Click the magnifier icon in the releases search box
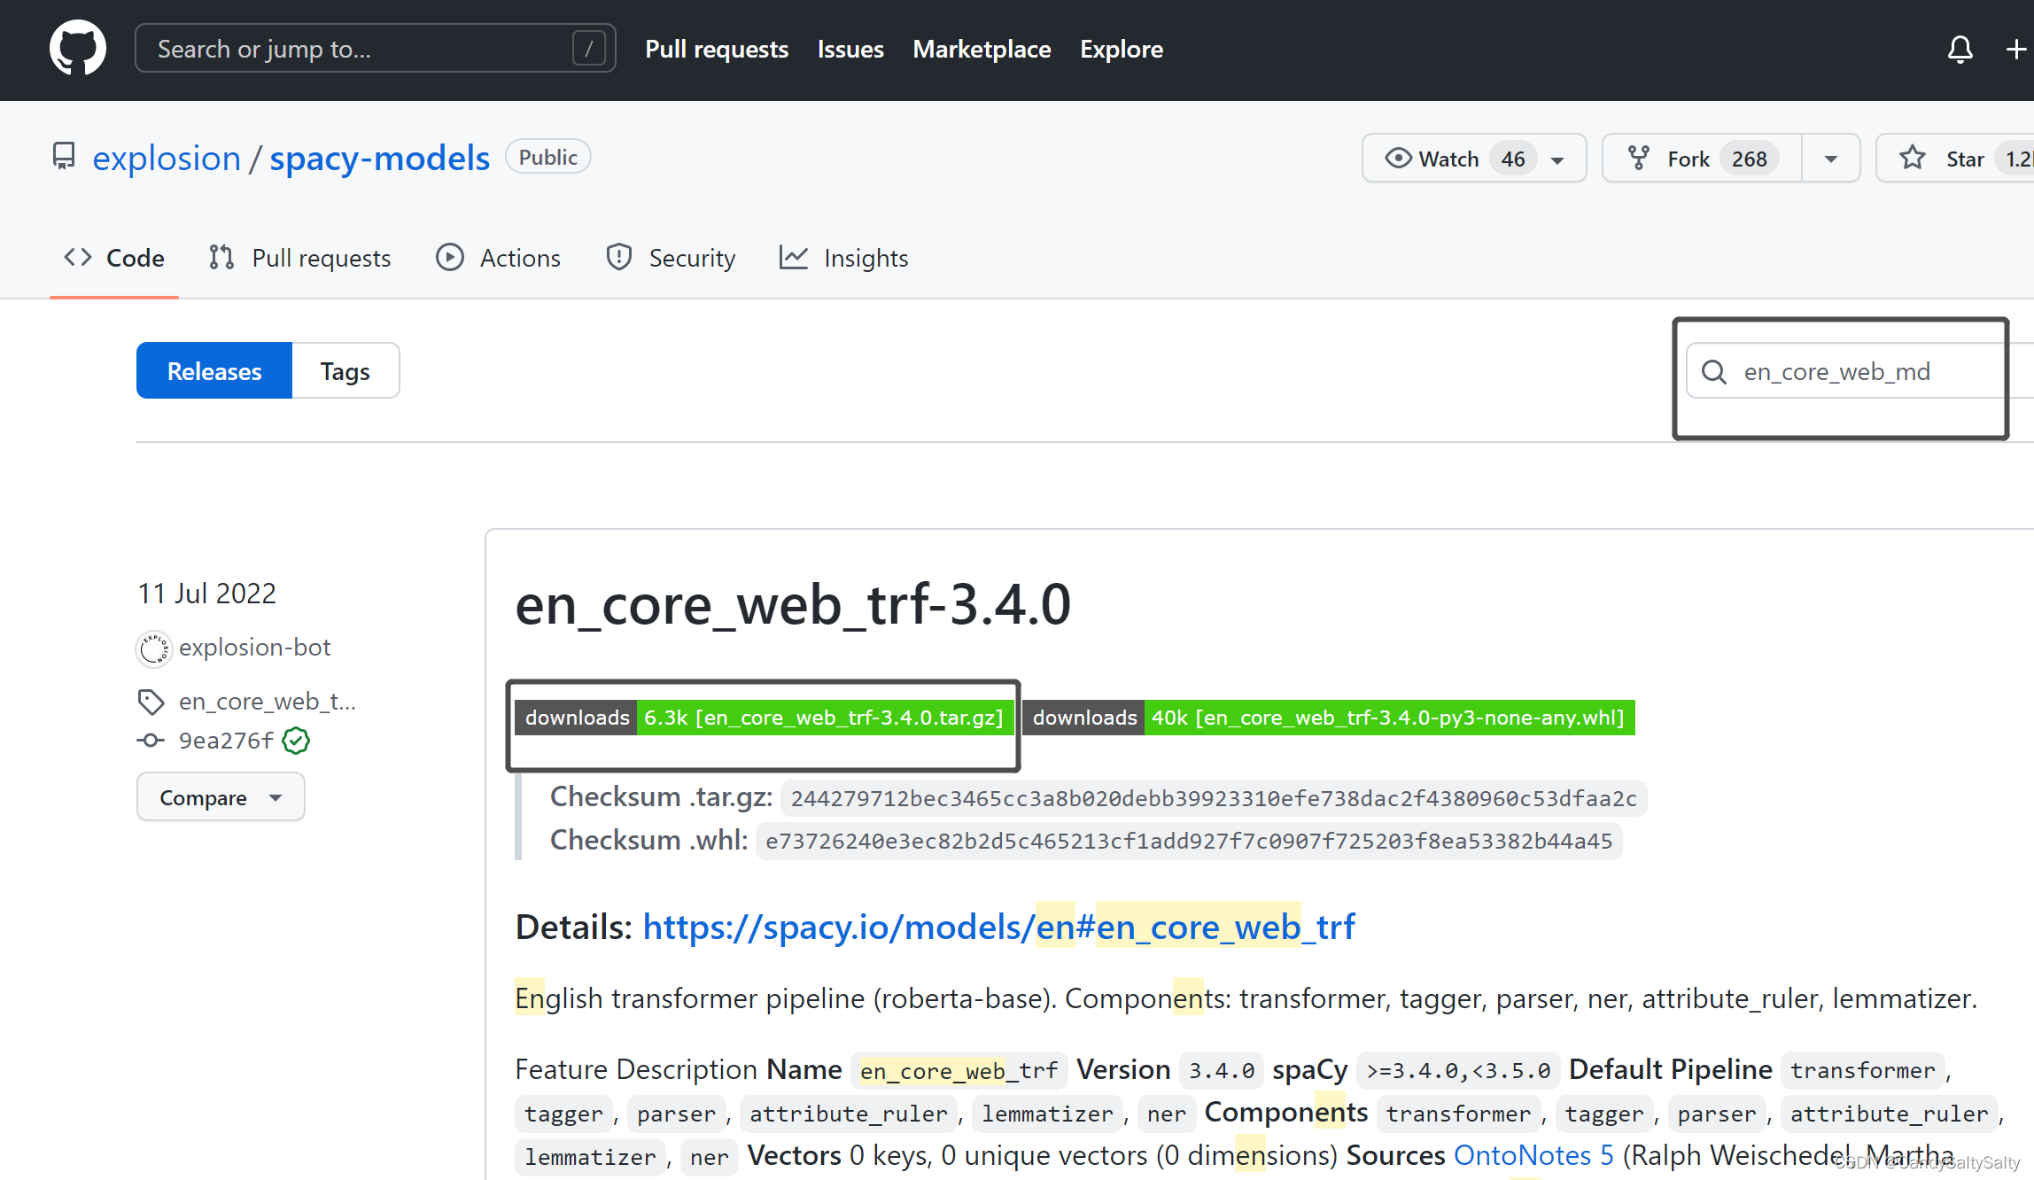The height and width of the screenshot is (1180, 2034). pyautogui.click(x=1714, y=371)
